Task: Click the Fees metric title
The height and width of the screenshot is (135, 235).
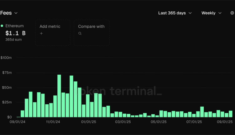Action: tap(6, 13)
